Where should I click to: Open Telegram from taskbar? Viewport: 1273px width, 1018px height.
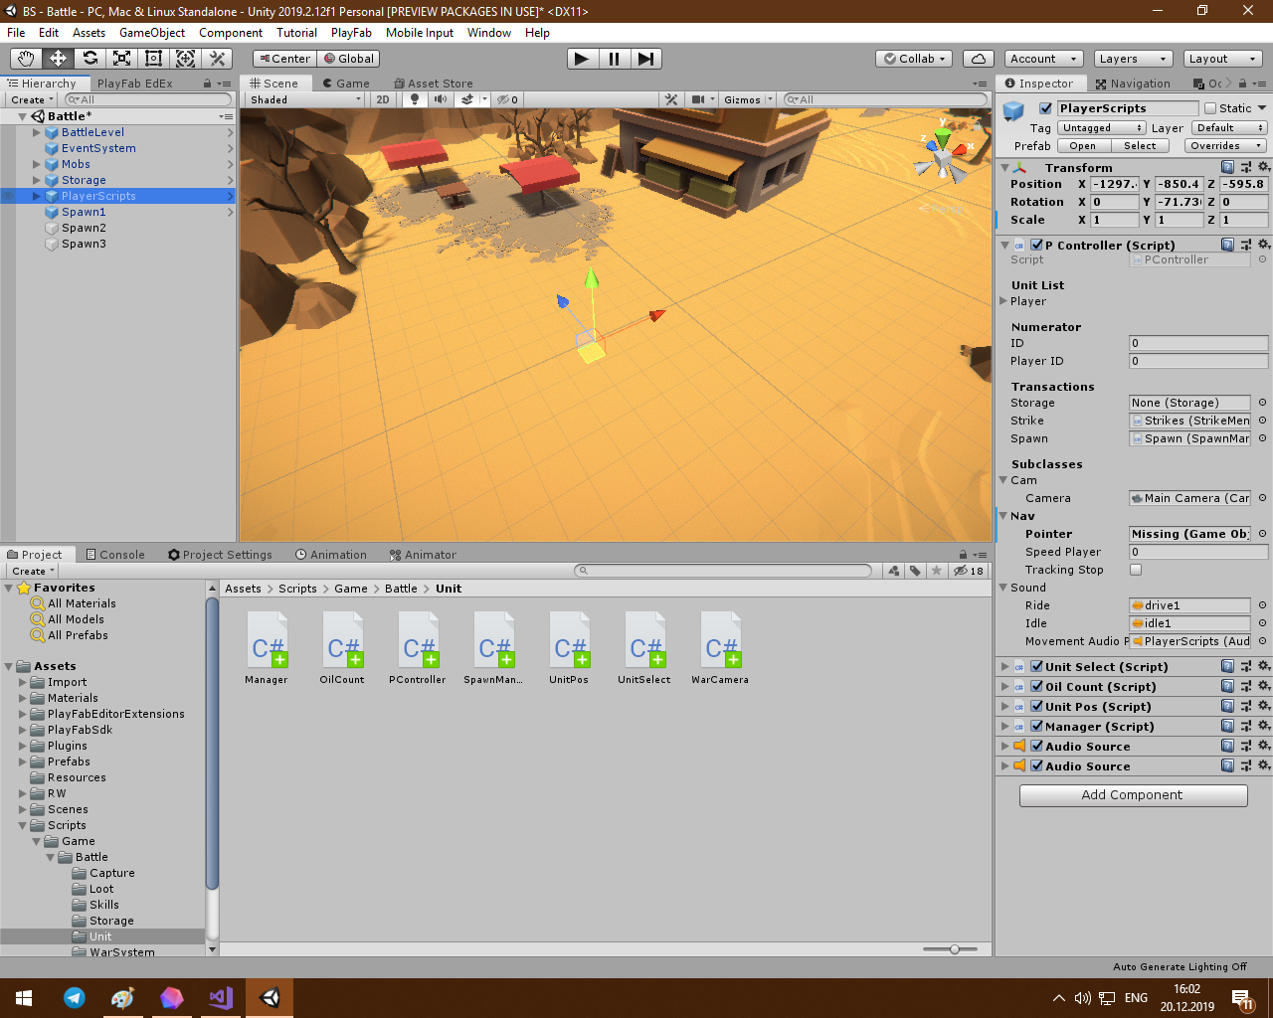coord(75,998)
